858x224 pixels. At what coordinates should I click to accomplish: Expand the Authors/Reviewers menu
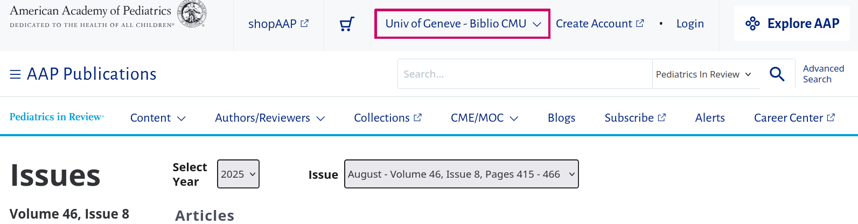[270, 118]
